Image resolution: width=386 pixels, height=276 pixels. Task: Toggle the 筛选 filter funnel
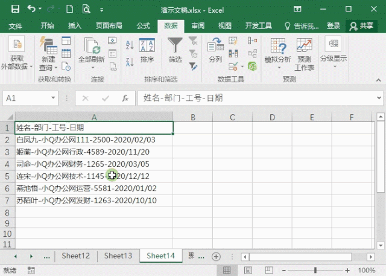click(175, 50)
